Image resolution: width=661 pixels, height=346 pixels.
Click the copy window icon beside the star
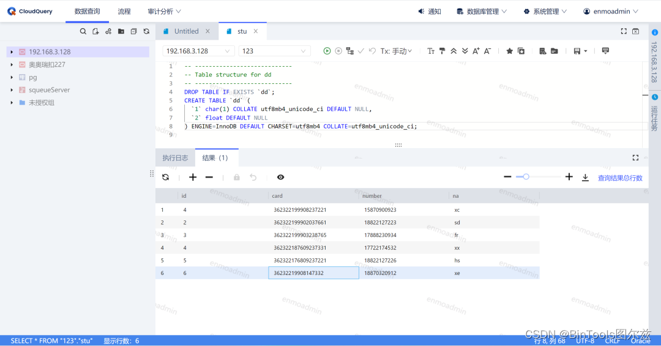pos(521,51)
